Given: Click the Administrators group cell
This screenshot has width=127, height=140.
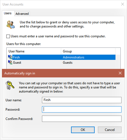Looking at the screenshot, I should pyautogui.click(x=74, y=57).
